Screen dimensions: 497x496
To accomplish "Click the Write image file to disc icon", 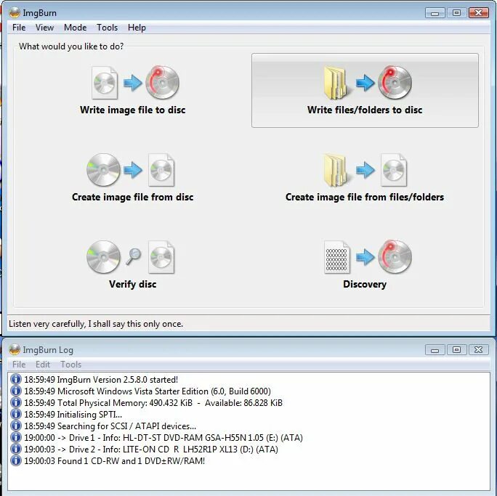I will pos(135,83).
